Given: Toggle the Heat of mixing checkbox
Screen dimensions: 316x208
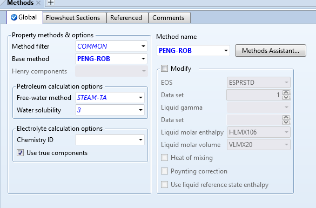Looking at the screenshot, I should point(164,158).
